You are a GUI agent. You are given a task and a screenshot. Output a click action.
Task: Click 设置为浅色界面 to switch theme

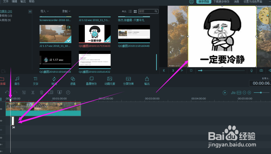tap(253, 2)
